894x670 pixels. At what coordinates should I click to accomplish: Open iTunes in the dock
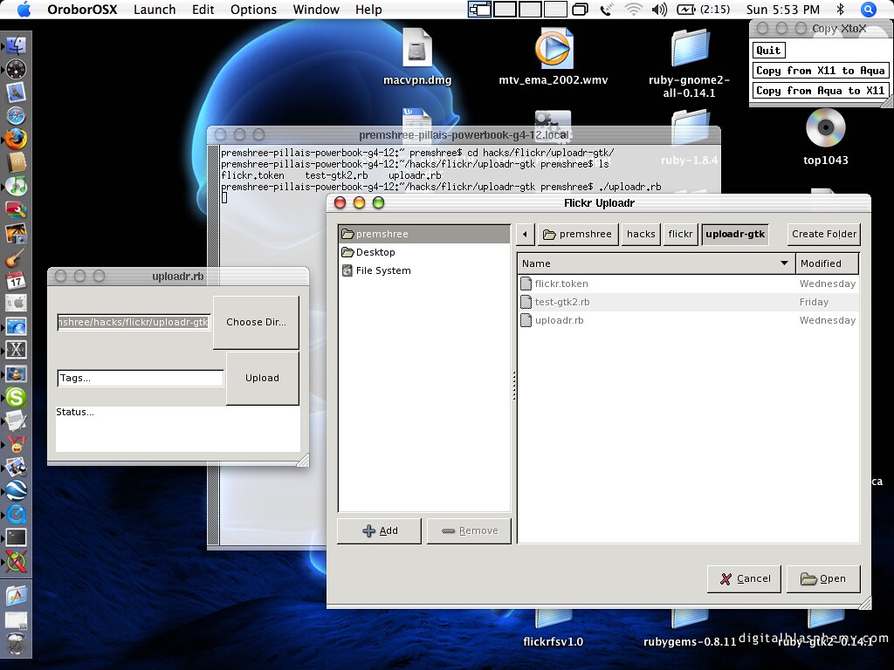pos(16,186)
